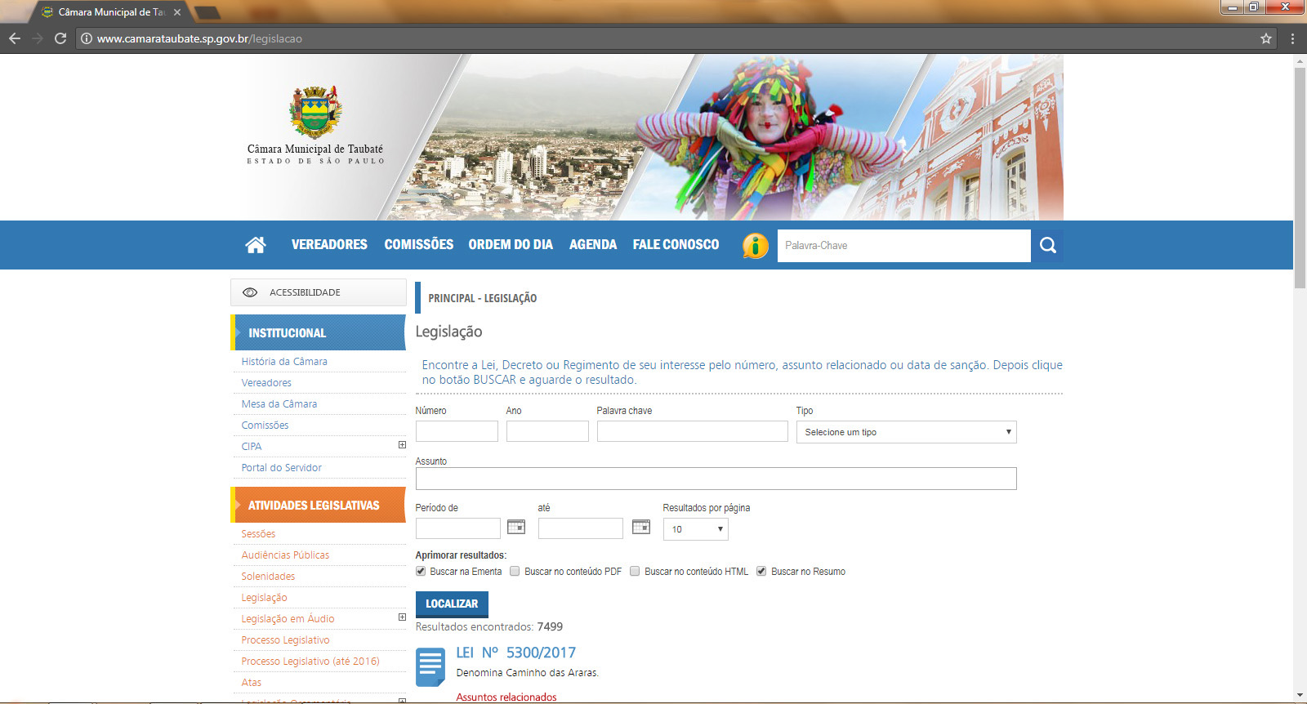Toggle 'Buscar no Resumo' checkbox

pyautogui.click(x=761, y=571)
